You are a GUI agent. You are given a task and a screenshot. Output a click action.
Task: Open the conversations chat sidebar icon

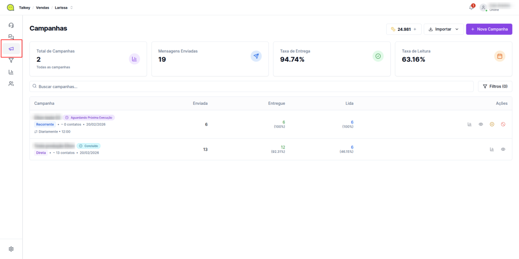[x=11, y=37]
